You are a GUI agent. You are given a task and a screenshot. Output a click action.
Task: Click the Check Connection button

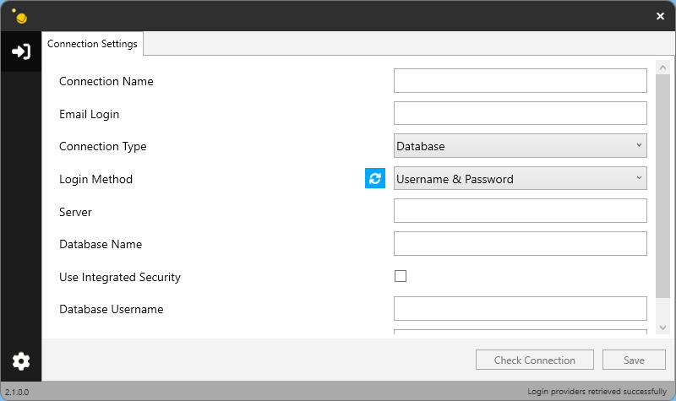click(535, 360)
